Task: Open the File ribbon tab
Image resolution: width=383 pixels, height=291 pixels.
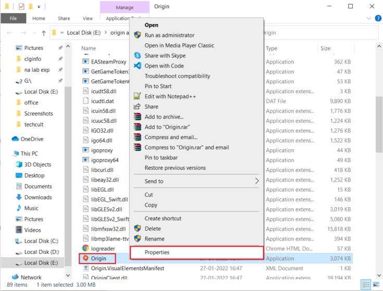Action: [13, 18]
